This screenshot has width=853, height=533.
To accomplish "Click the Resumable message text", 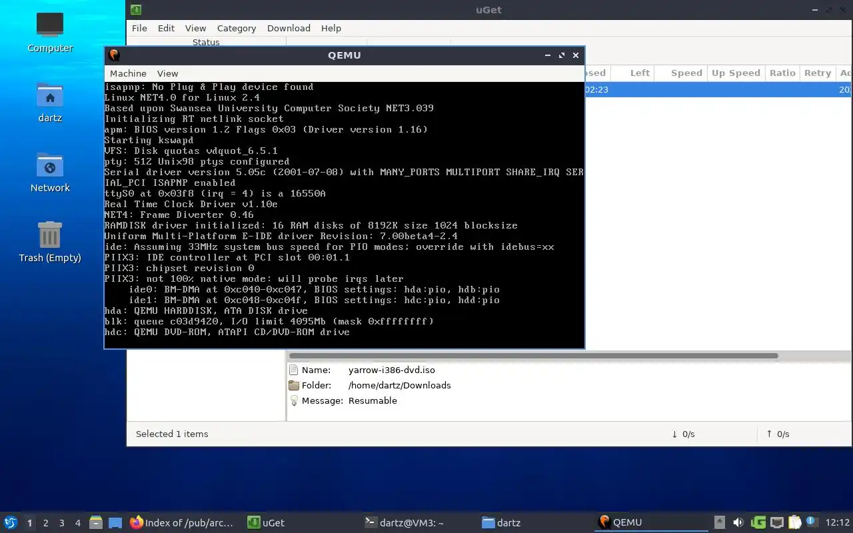I will click(373, 400).
